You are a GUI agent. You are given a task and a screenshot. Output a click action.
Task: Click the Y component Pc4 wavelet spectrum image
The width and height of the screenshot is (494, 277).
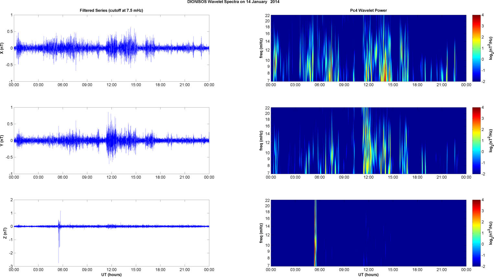point(368,140)
